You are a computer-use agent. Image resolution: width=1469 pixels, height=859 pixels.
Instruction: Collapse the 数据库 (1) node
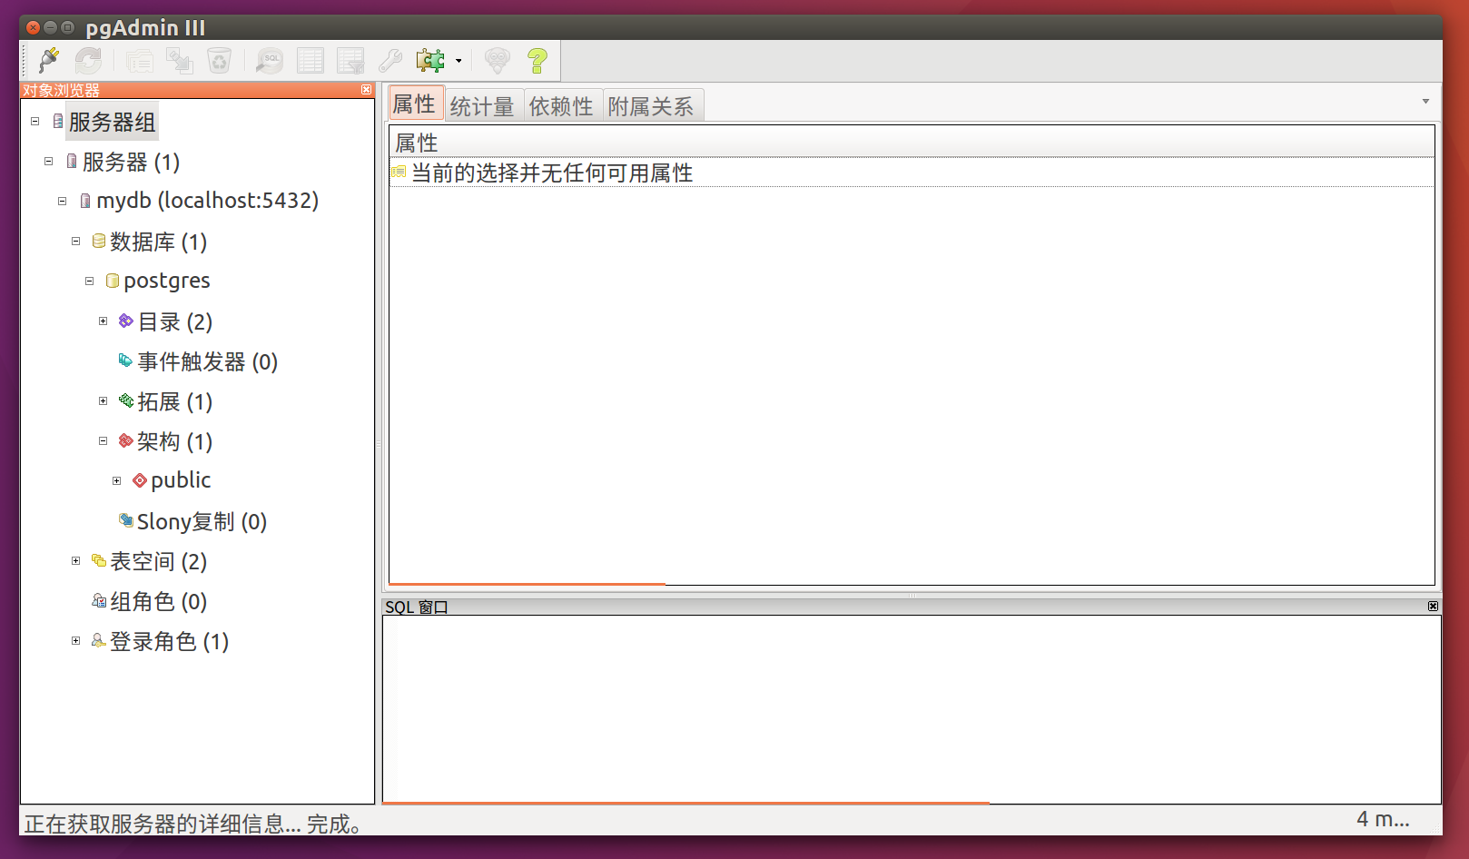click(x=76, y=241)
